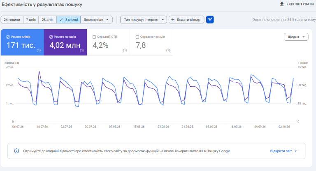Viewport: 316px width, 171px height.
Task: Click the 14.07.26 date label on chart axis
Action: click(x=42, y=127)
